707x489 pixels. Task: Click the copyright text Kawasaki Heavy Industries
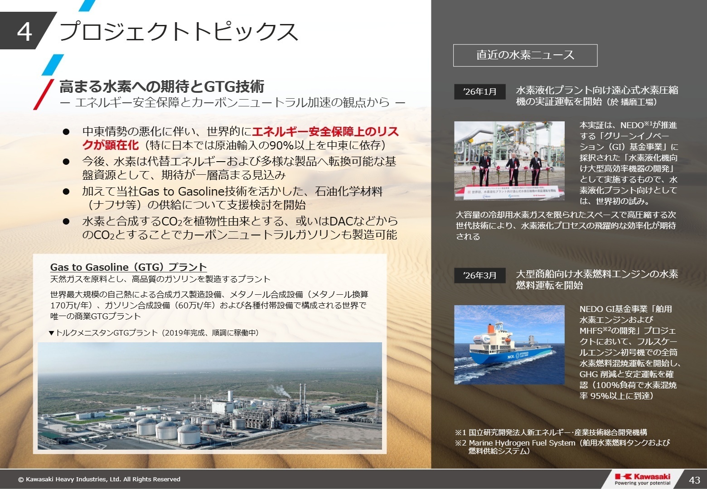[99, 479]
